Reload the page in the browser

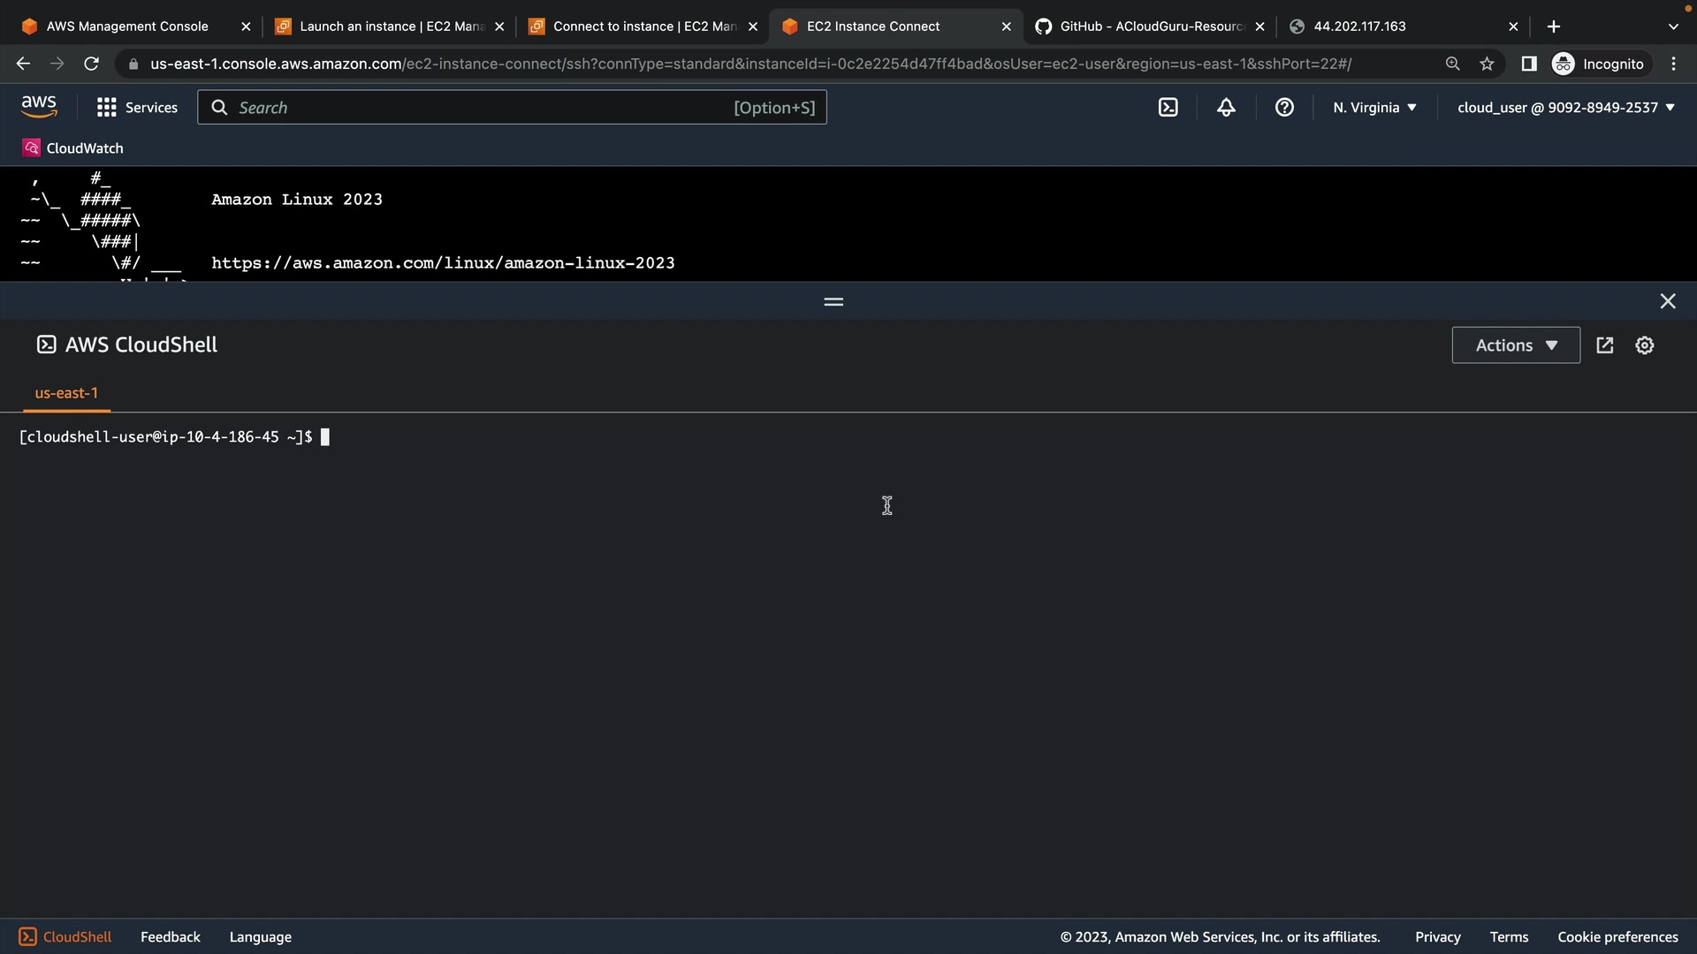91,64
